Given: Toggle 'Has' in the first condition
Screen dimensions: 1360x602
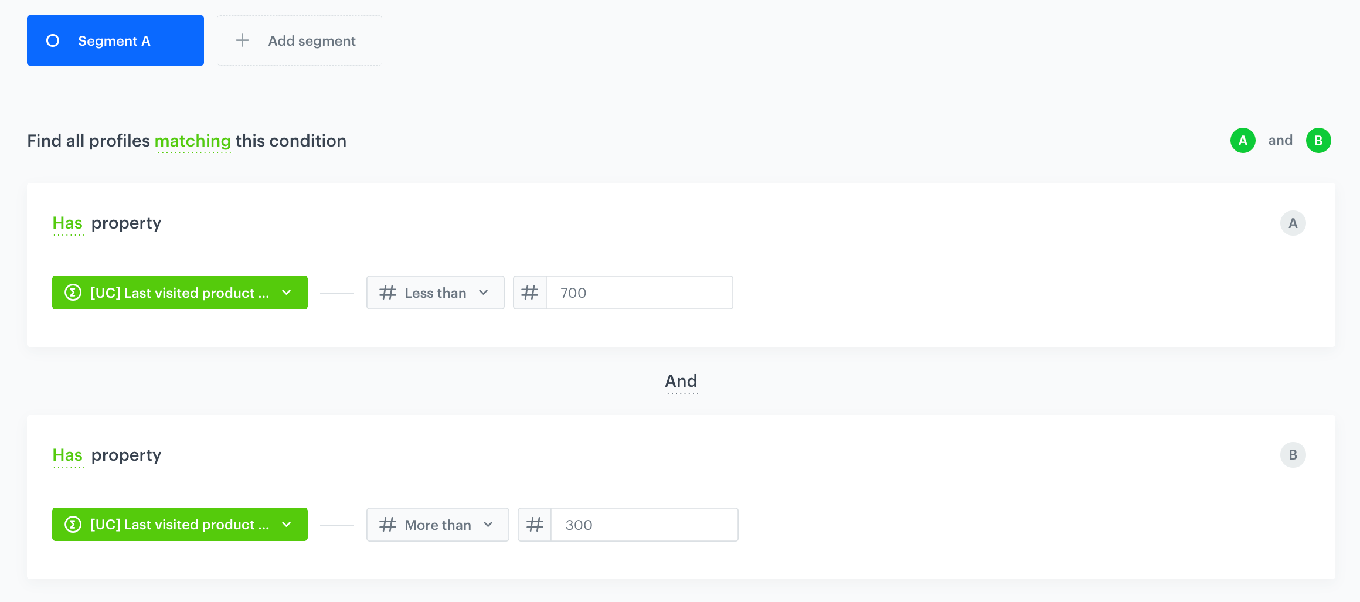Looking at the screenshot, I should (x=67, y=223).
